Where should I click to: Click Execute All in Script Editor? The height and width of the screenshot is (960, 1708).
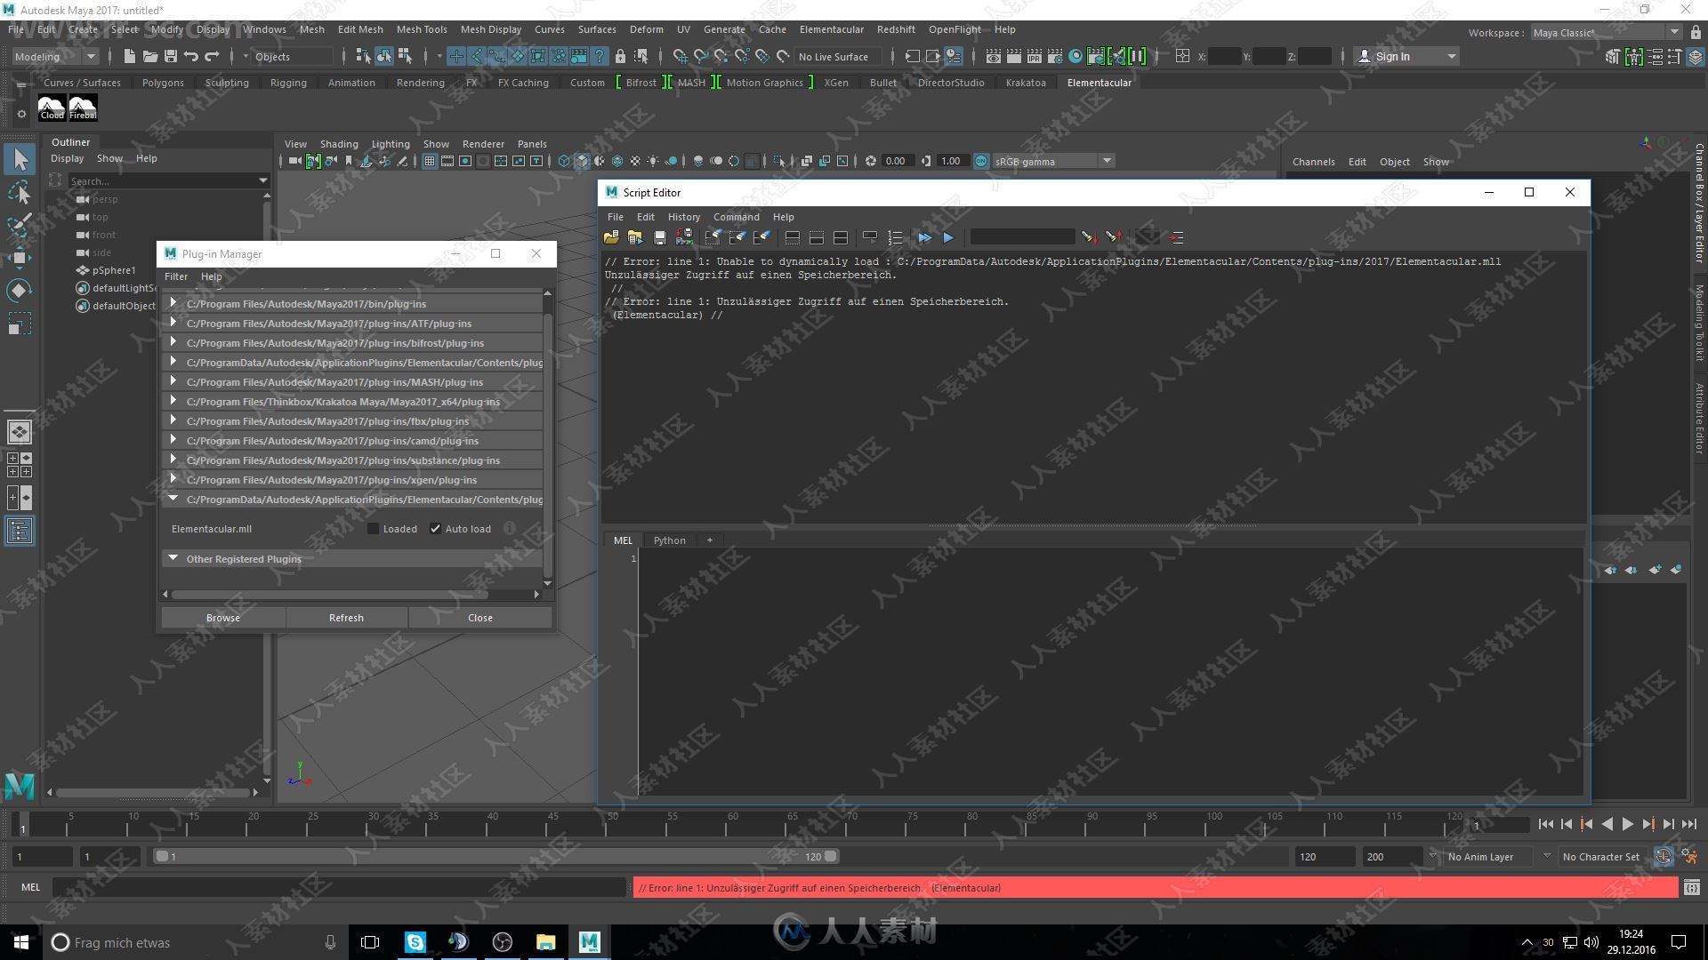[x=924, y=237]
